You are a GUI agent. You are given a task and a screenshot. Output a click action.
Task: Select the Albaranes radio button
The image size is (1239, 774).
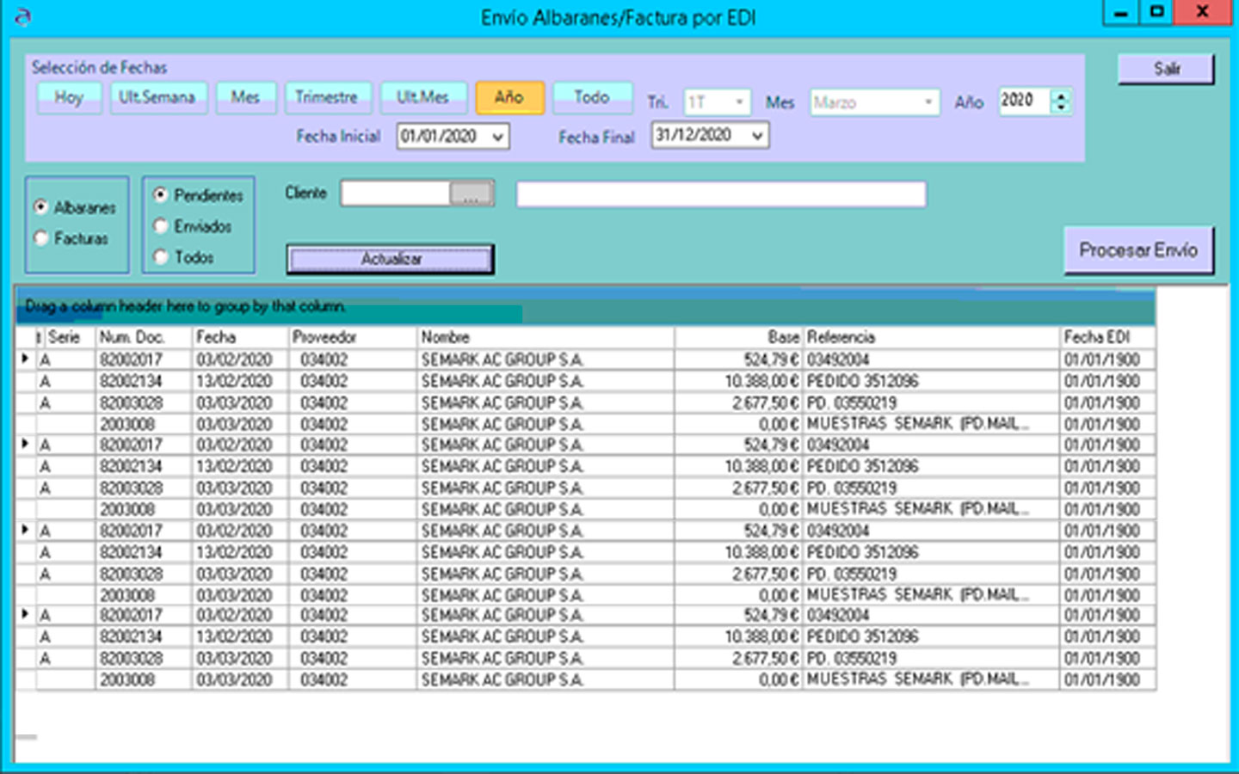pos(41,207)
